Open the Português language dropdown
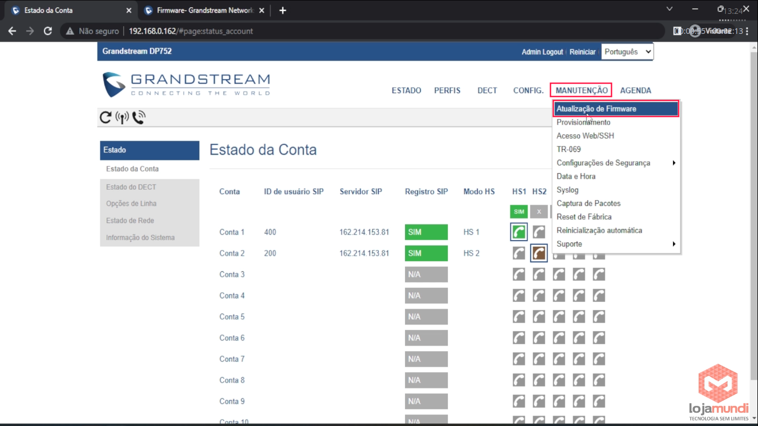 tap(627, 52)
